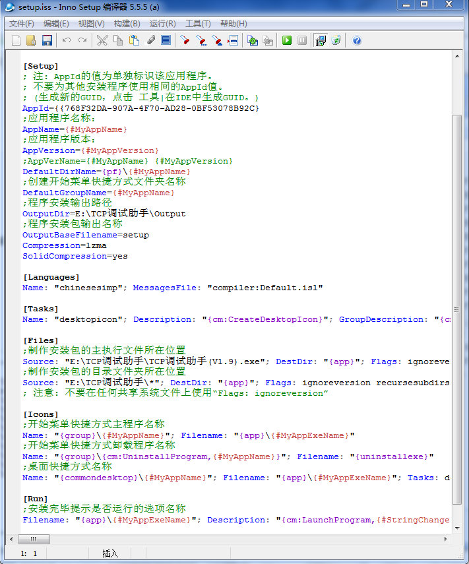Click the 插入 insert mode status indicator

point(110,553)
